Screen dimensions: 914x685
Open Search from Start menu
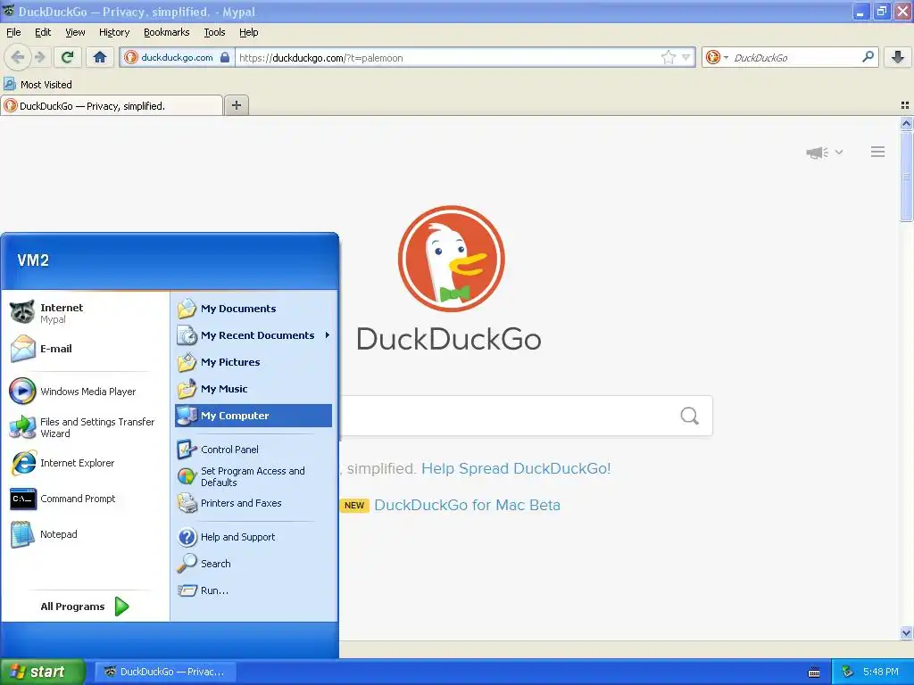253,564
